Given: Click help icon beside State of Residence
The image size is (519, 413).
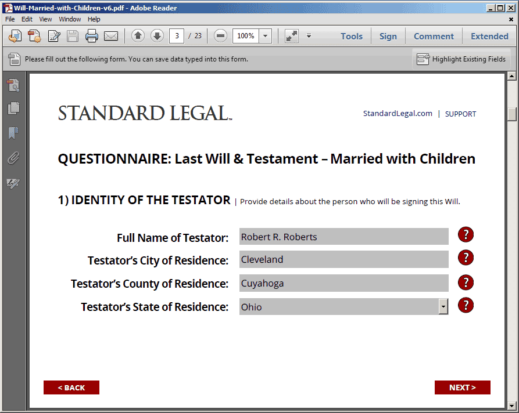Looking at the screenshot, I should point(466,305).
